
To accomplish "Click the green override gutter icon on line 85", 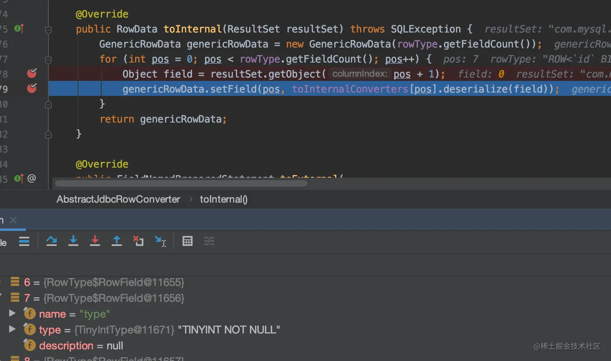I will [19, 178].
